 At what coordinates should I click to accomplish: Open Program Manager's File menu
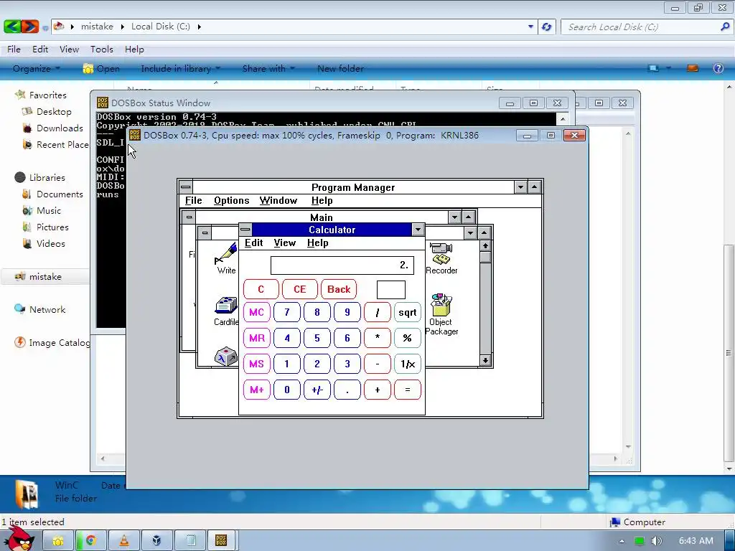click(x=193, y=201)
